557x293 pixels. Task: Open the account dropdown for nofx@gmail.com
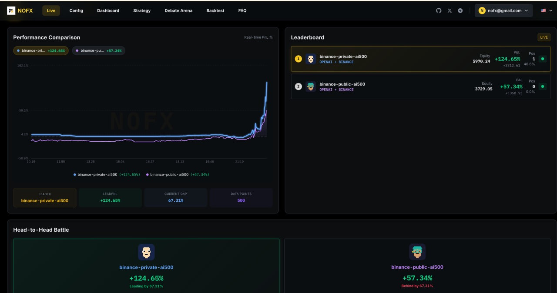coord(503,10)
